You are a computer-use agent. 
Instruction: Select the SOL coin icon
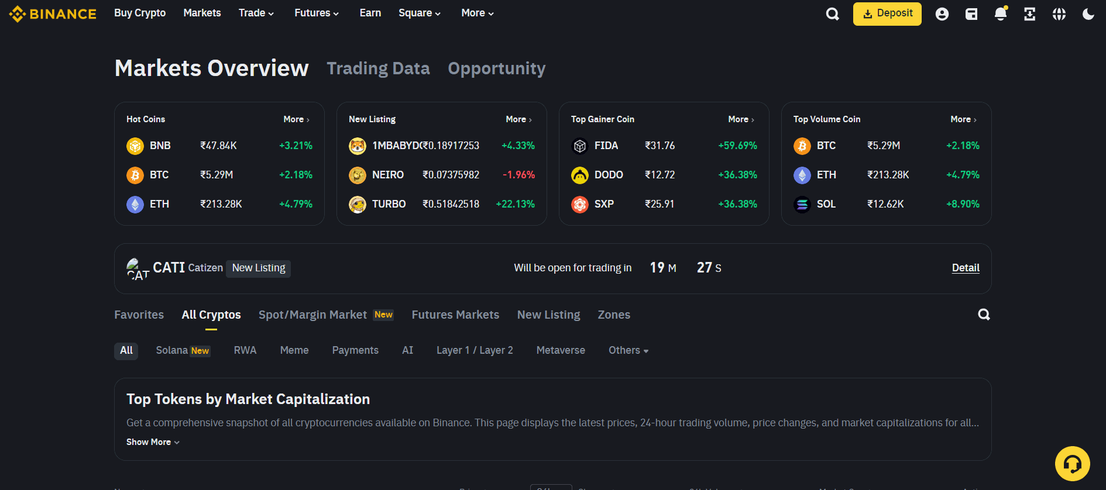pos(802,204)
